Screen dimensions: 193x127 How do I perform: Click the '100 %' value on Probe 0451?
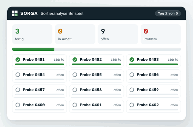pos(59,60)
